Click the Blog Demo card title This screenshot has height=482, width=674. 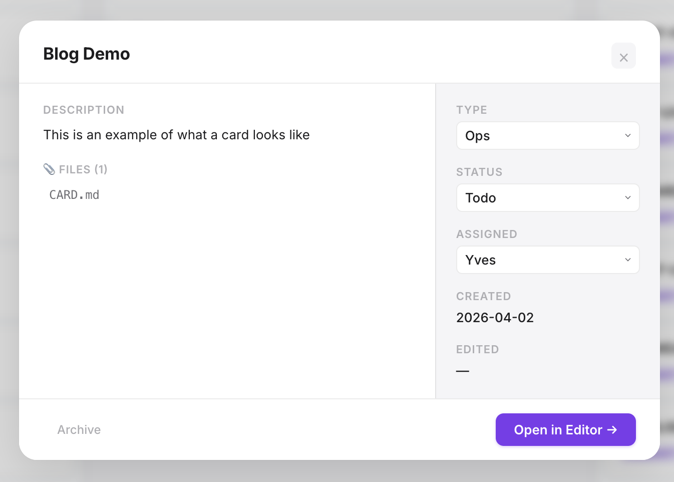[87, 54]
